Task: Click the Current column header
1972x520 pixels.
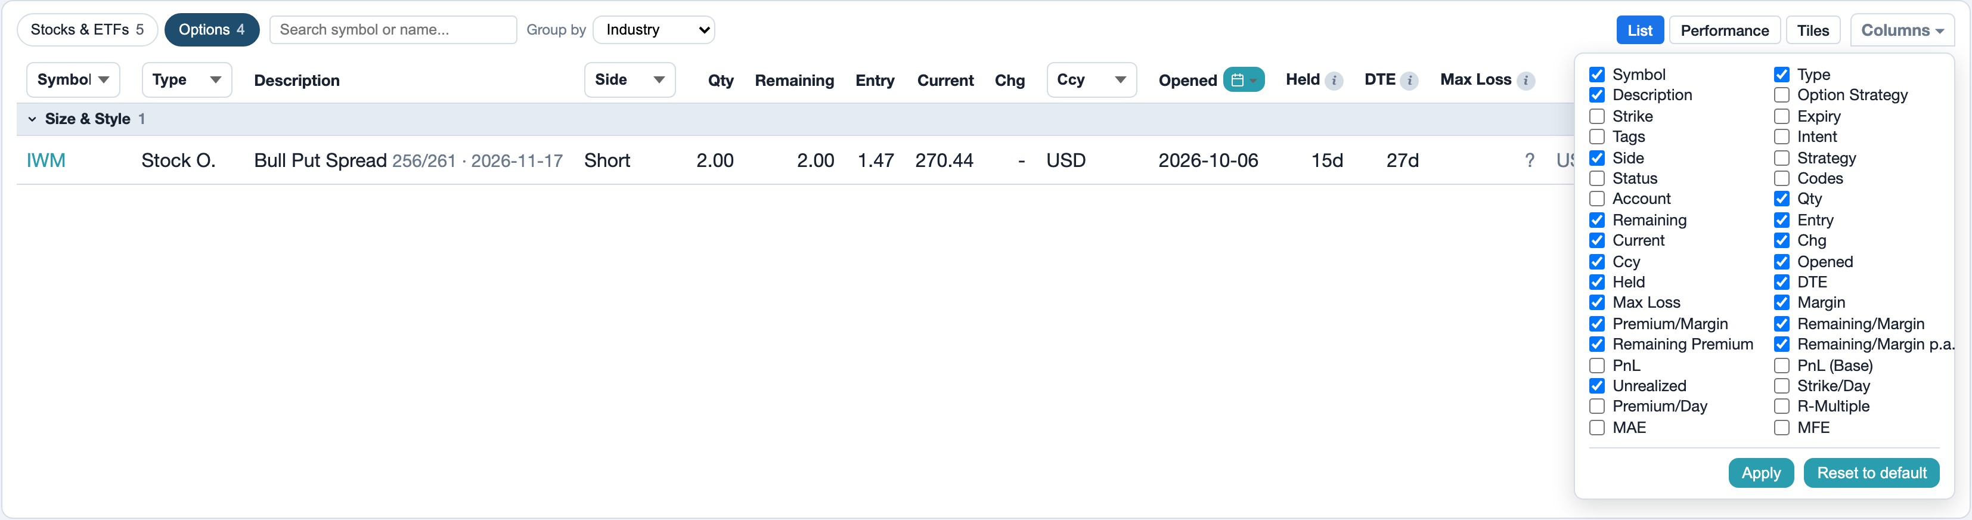Action: pos(945,81)
